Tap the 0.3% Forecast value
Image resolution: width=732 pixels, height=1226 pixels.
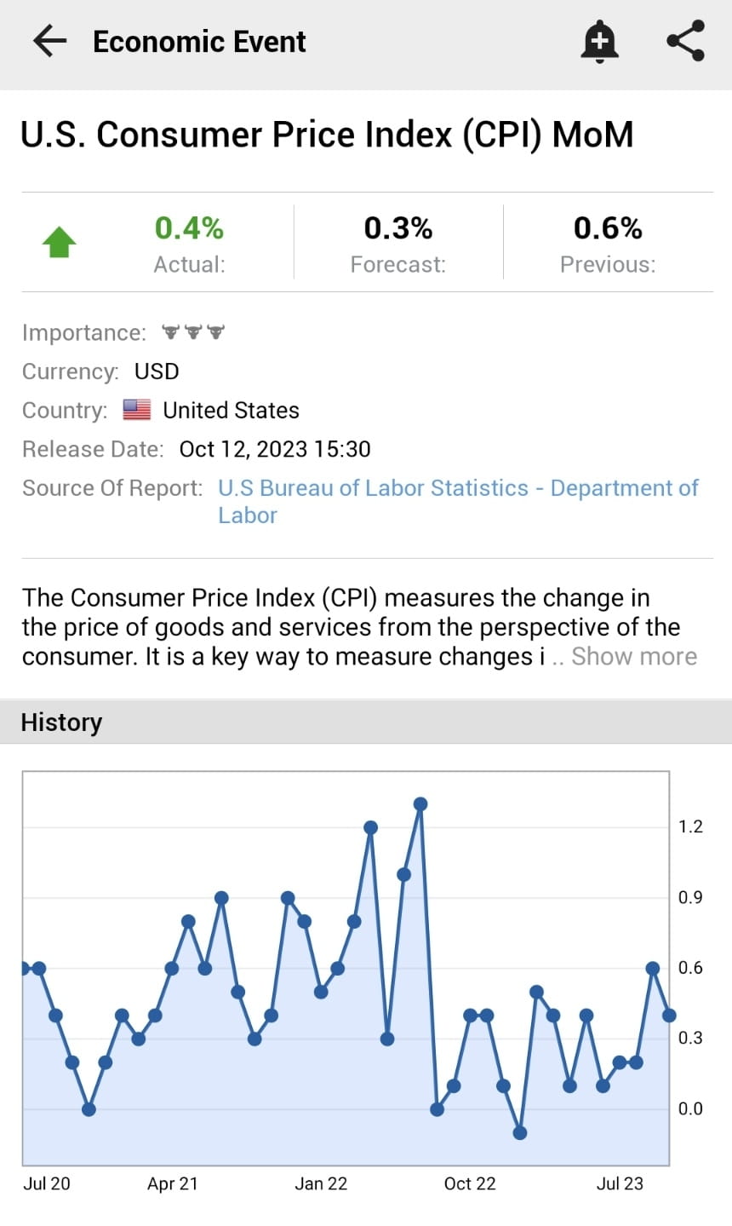(398, 227)
